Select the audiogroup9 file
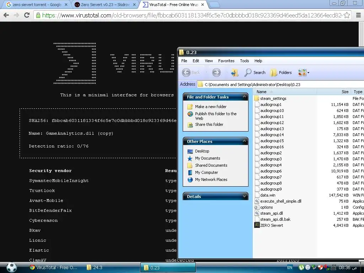Viewport: 364px width, 273px height. (x=271, y=189)
